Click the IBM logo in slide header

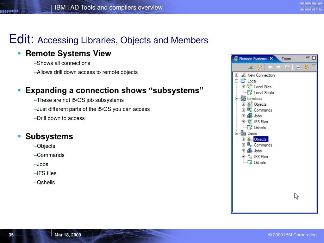tap(311, 6)
